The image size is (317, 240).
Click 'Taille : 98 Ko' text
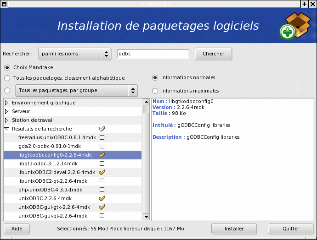click(x=169, y=113)
